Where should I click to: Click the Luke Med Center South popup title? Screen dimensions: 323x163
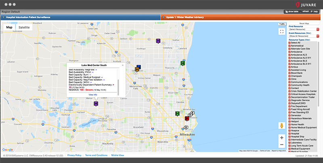pos(94,65)
